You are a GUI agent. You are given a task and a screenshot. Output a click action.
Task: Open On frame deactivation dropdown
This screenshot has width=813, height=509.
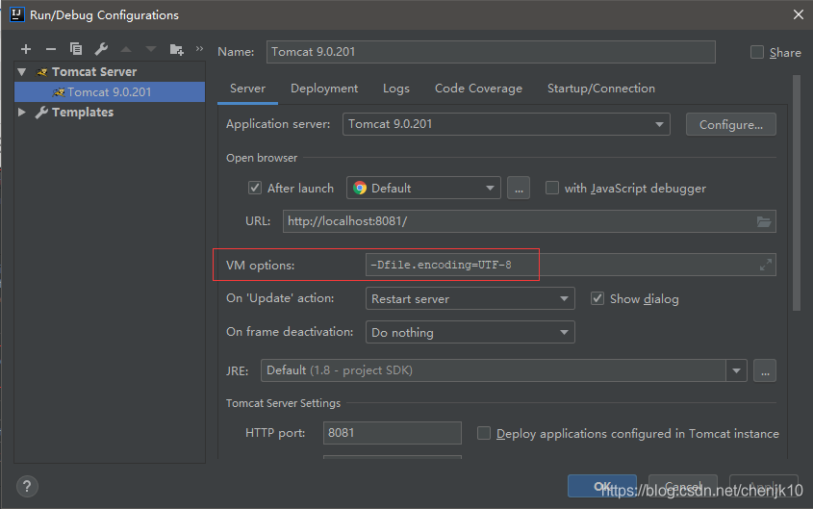(x=470, y=332)
